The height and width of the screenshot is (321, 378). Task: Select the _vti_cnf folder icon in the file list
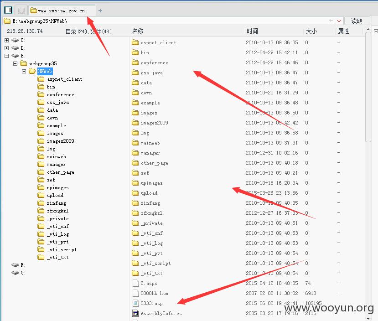point(135,233)
